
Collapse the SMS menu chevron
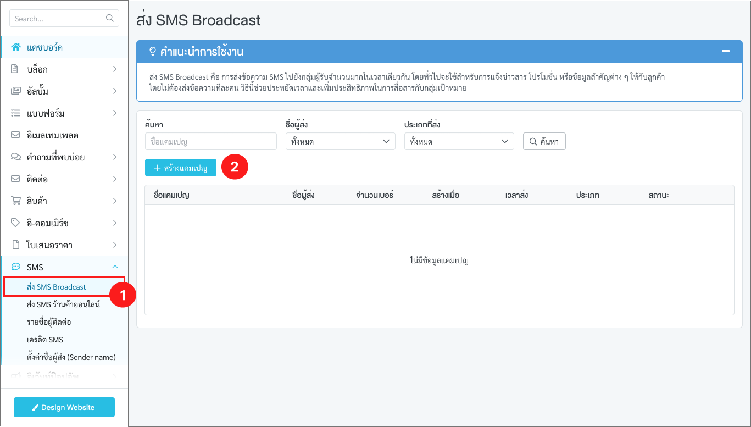pyautogui.click(x=115, y=267)
